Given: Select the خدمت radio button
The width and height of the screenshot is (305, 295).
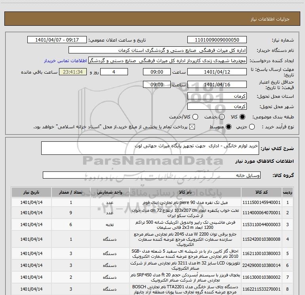Looking at the screenshot, I should click(222, 117).
